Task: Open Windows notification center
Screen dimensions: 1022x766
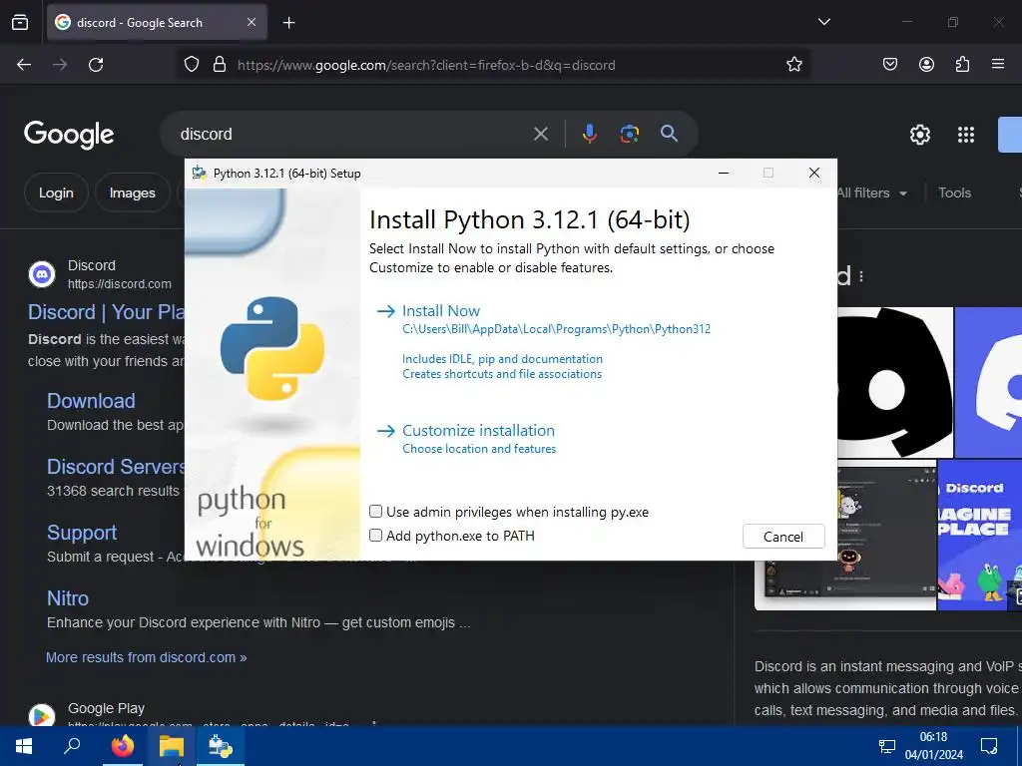Action: 989,746
